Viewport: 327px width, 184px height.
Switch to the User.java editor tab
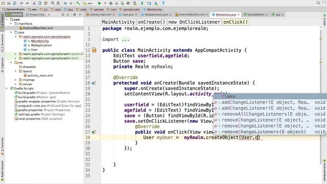coord(128,15)
